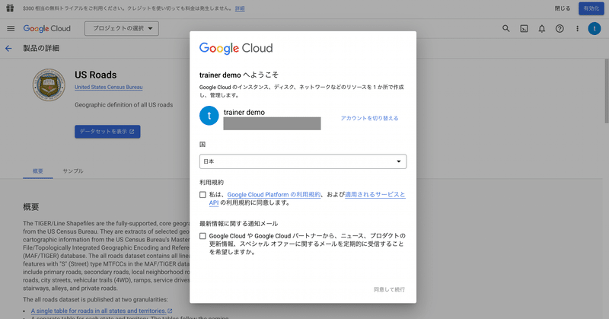Click the gift icon in trial banner
Image resolution: width=609 pixels, height=319 pixels.
coord(9,8)
